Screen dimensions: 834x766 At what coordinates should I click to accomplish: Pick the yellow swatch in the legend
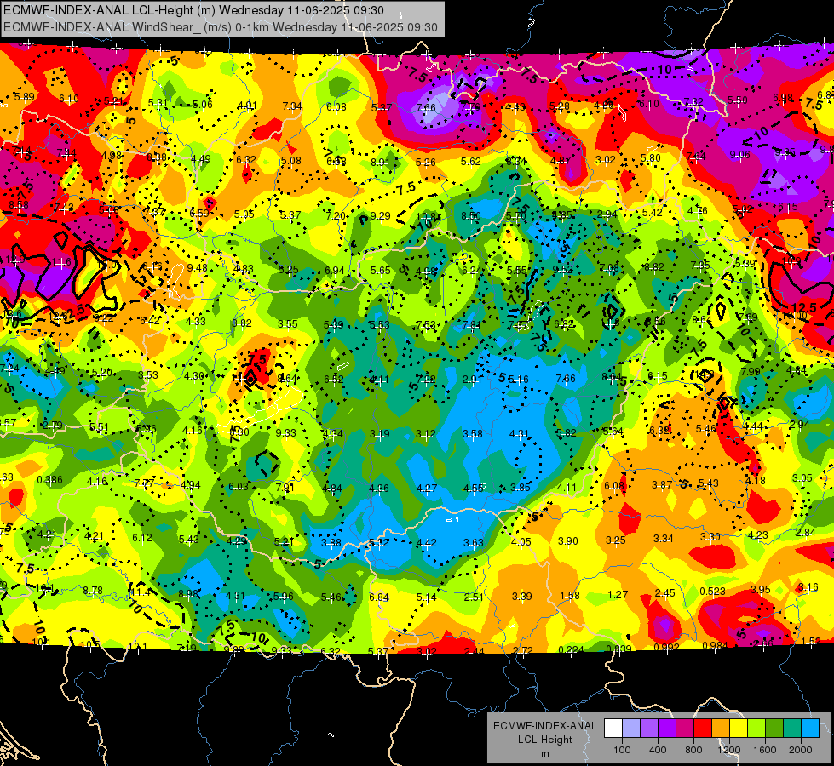pos(739,729)
